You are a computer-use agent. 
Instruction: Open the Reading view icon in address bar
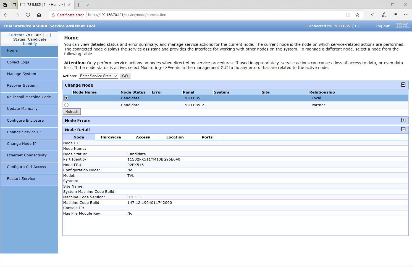coord(348,15)
